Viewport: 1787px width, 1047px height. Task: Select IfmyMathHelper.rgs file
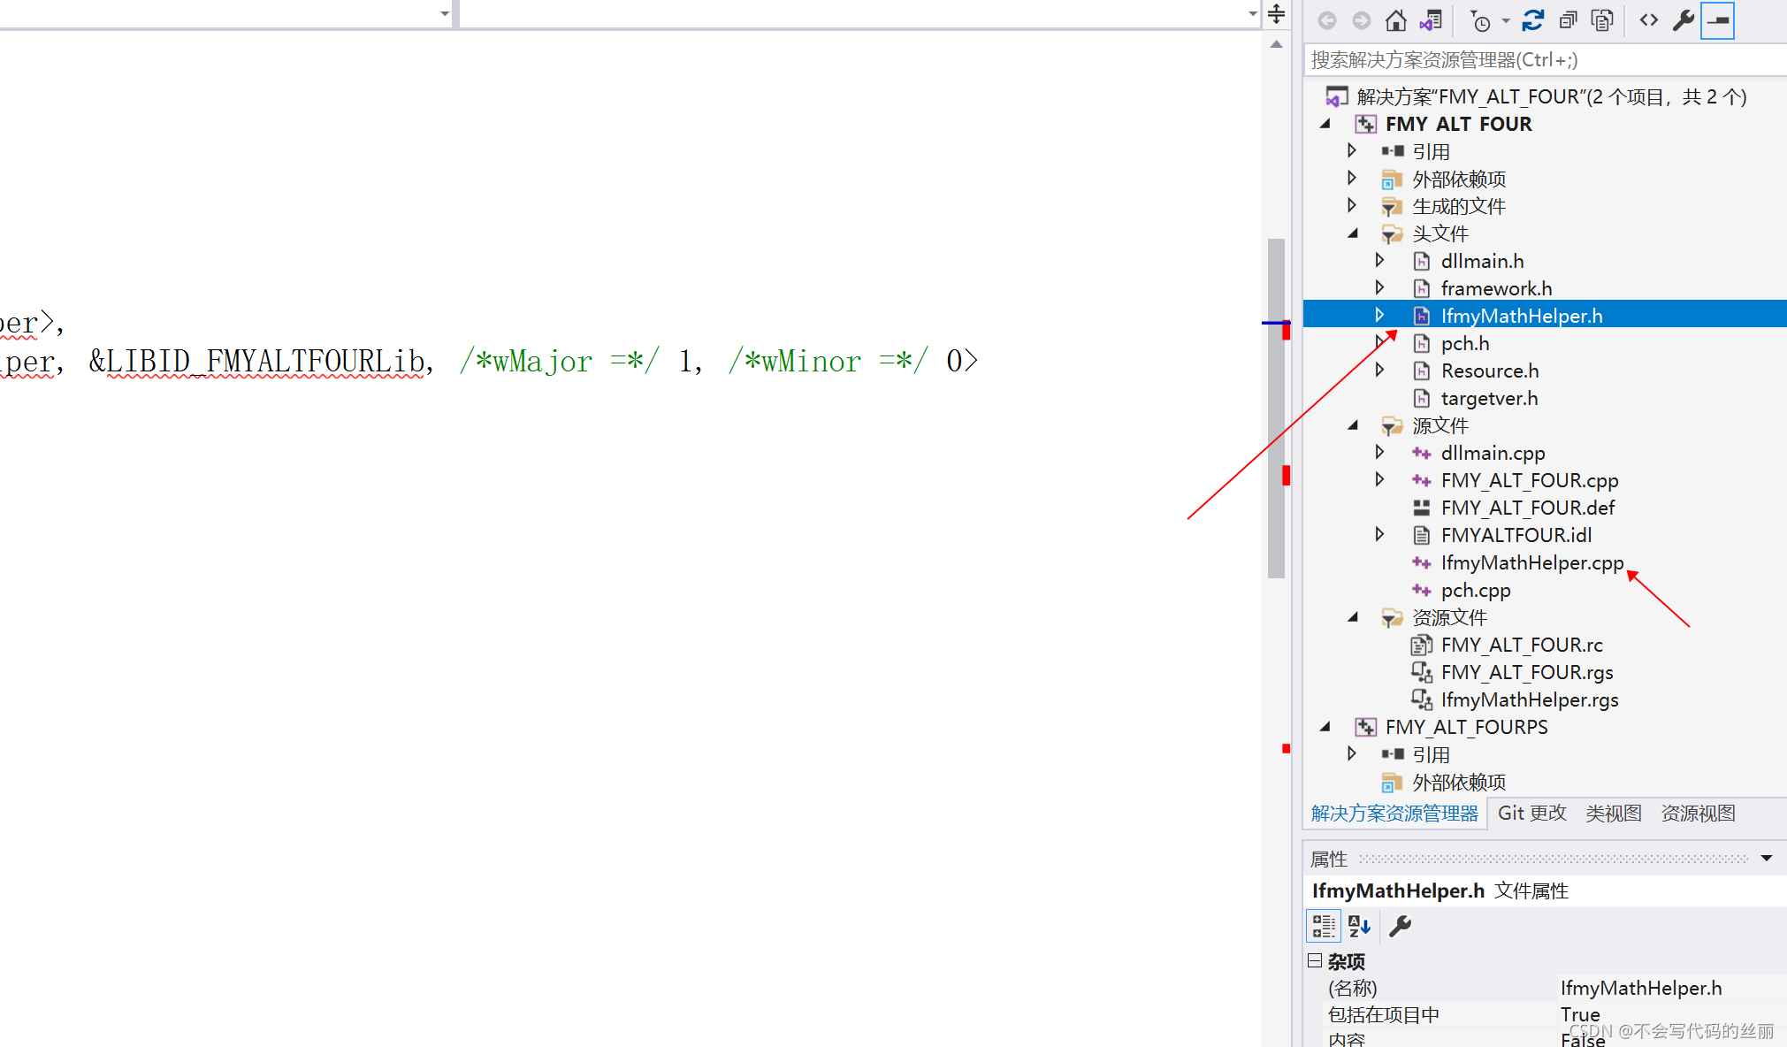1530,699
